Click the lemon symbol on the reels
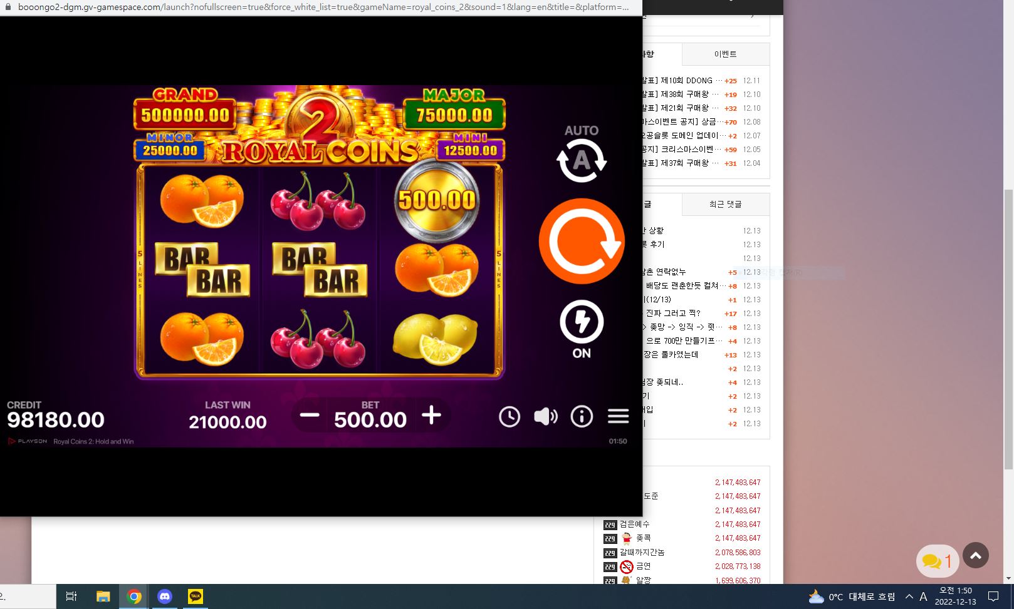 click(436, 339)
